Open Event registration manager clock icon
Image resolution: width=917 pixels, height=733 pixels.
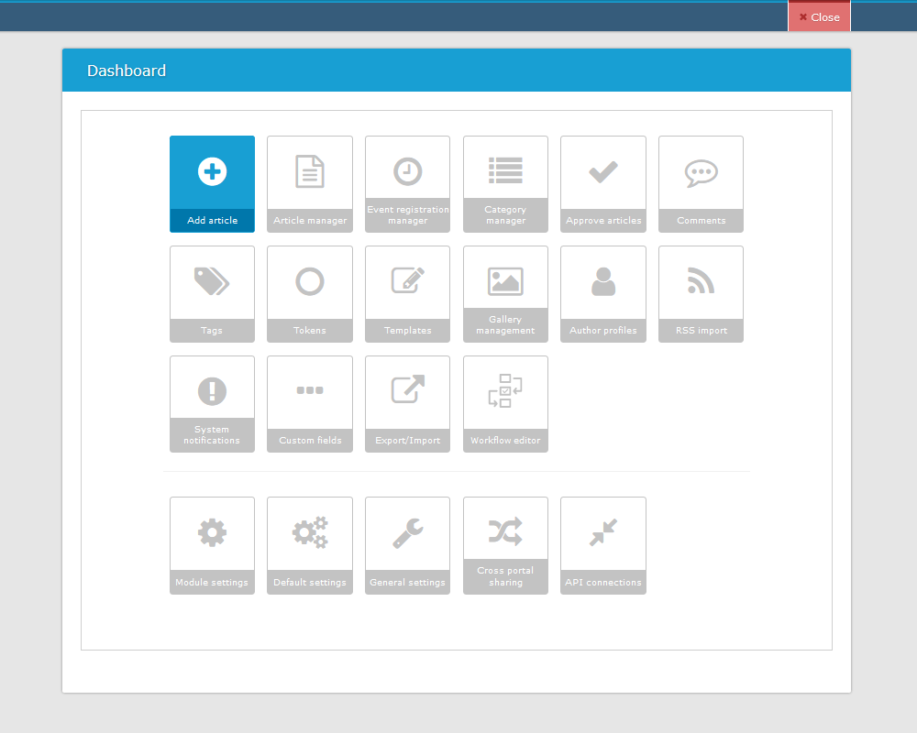[407, 171]
